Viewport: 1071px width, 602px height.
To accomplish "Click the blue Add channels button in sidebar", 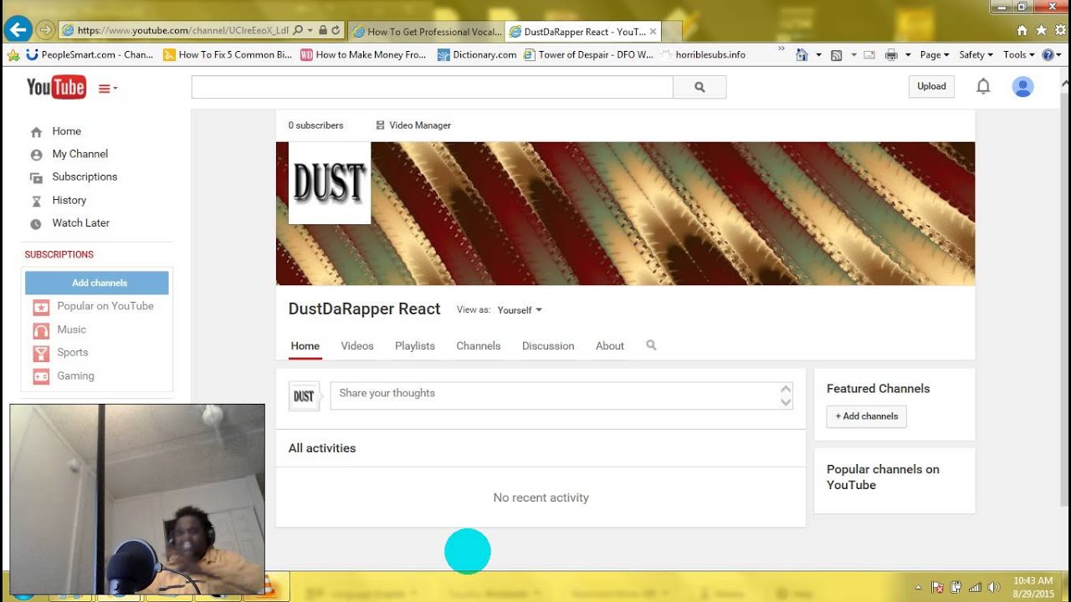I will tap(97, 283).
